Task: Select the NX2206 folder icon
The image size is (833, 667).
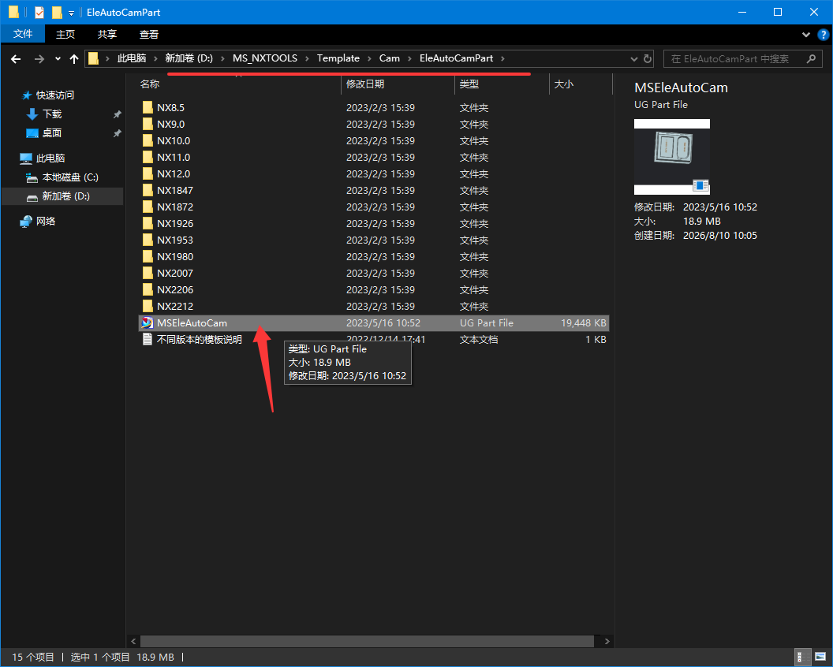Action: click(148, 289)
